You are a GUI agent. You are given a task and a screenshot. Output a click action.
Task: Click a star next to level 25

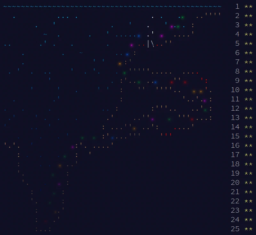pos(246,229)
